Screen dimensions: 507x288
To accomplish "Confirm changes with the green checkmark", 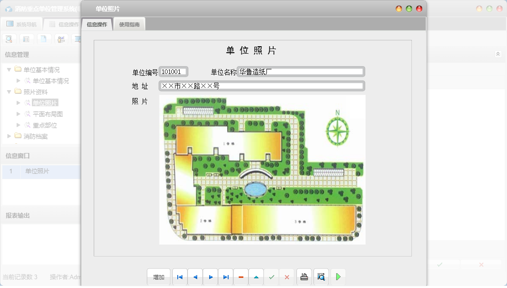I will [272, 276].
